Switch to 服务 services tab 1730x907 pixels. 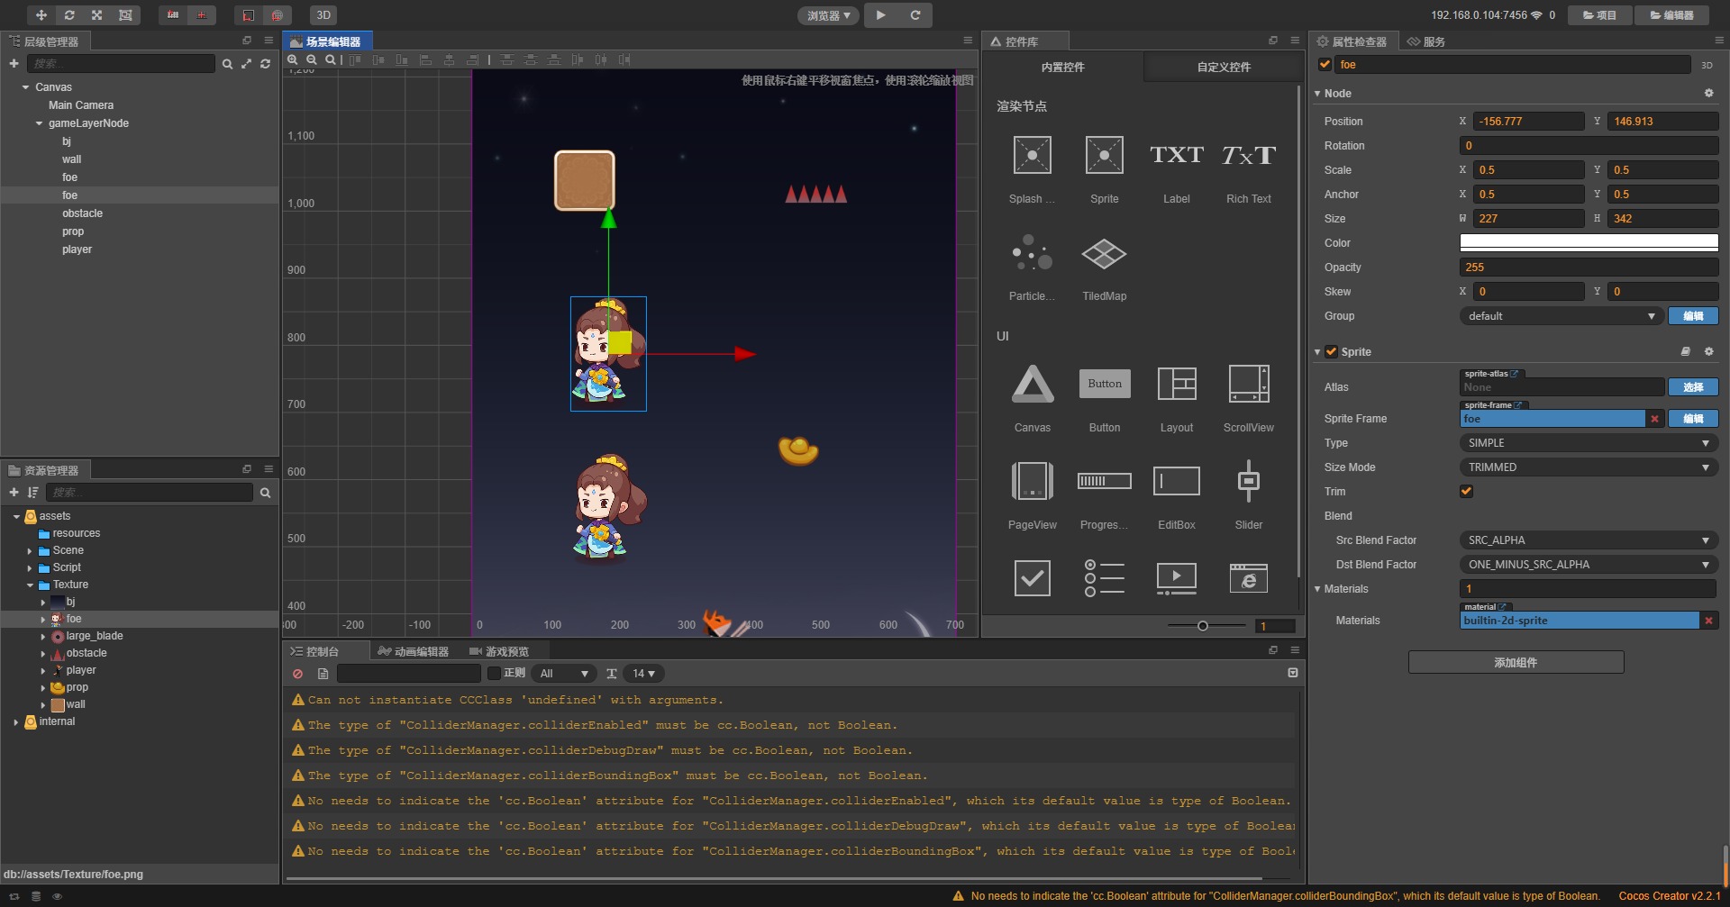tap(1427, 41)
